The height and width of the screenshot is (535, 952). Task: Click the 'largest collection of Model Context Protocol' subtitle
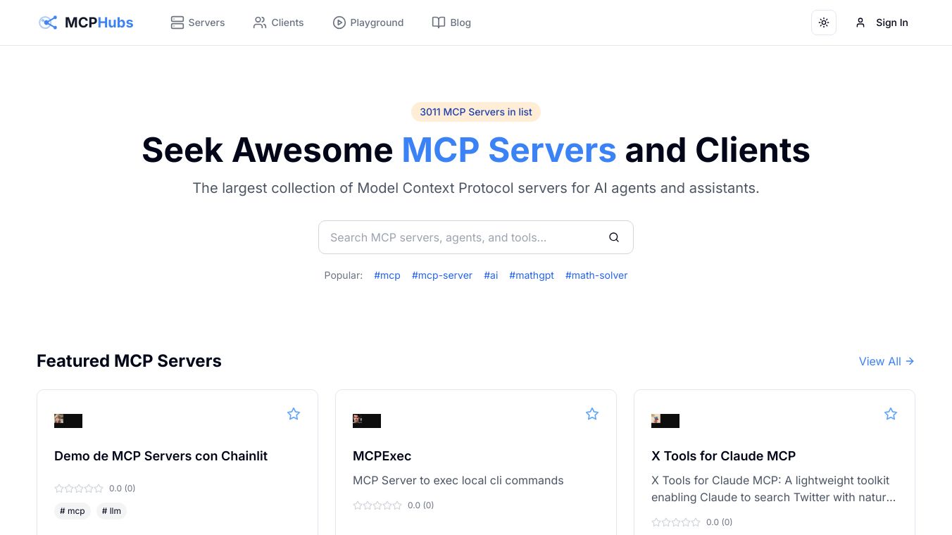coord(476,189)
